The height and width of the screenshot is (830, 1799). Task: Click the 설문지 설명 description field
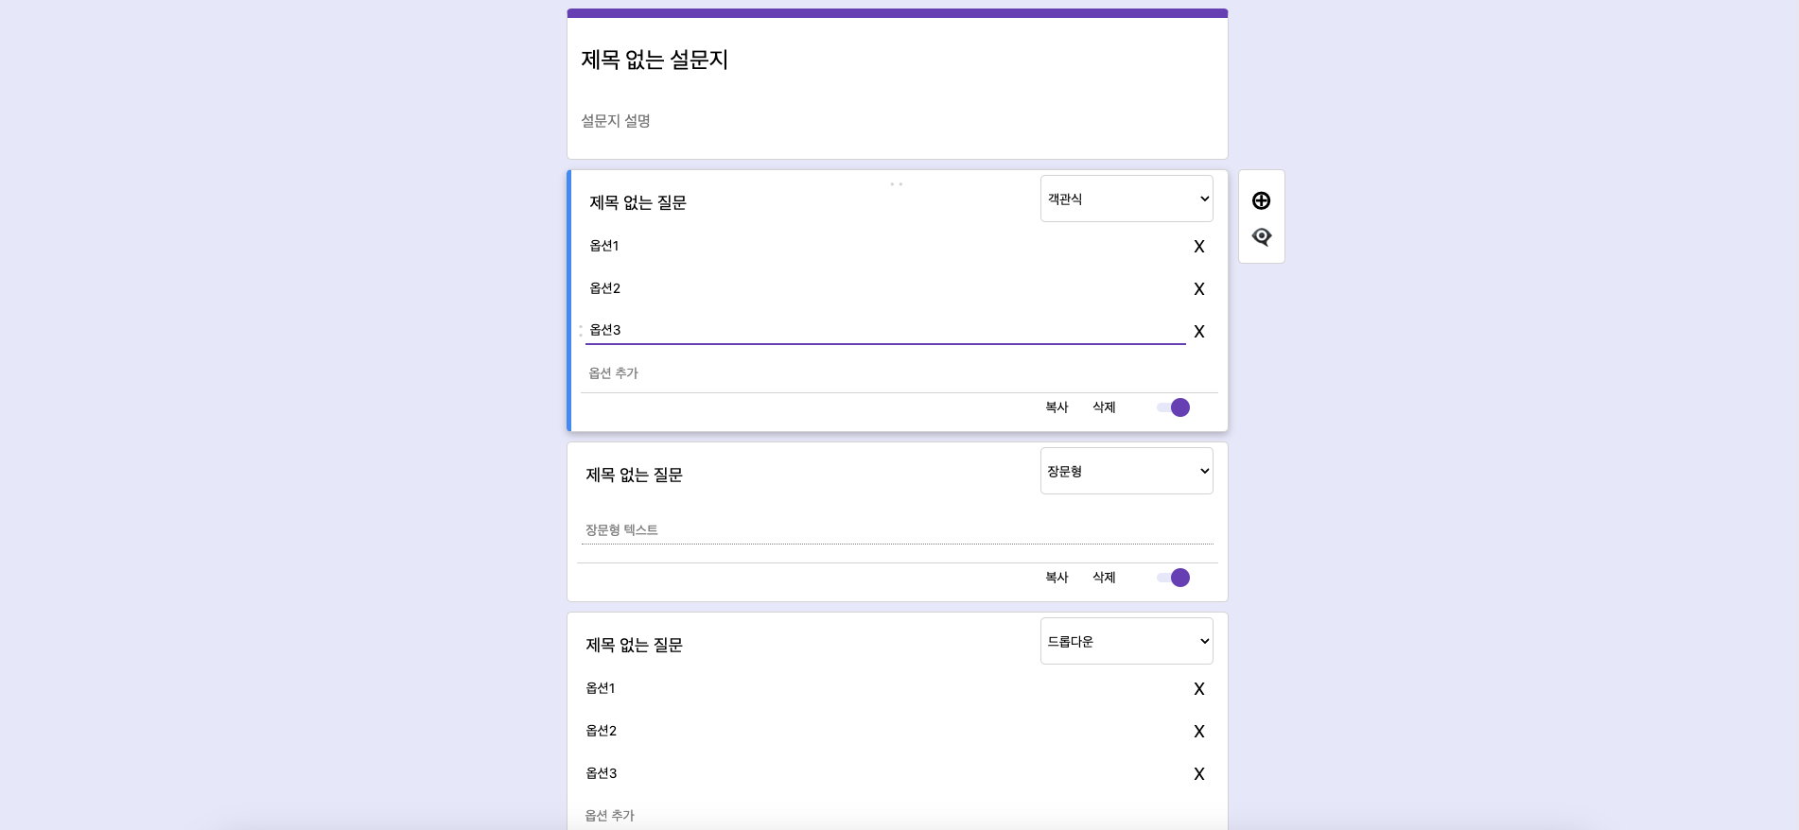616,120
